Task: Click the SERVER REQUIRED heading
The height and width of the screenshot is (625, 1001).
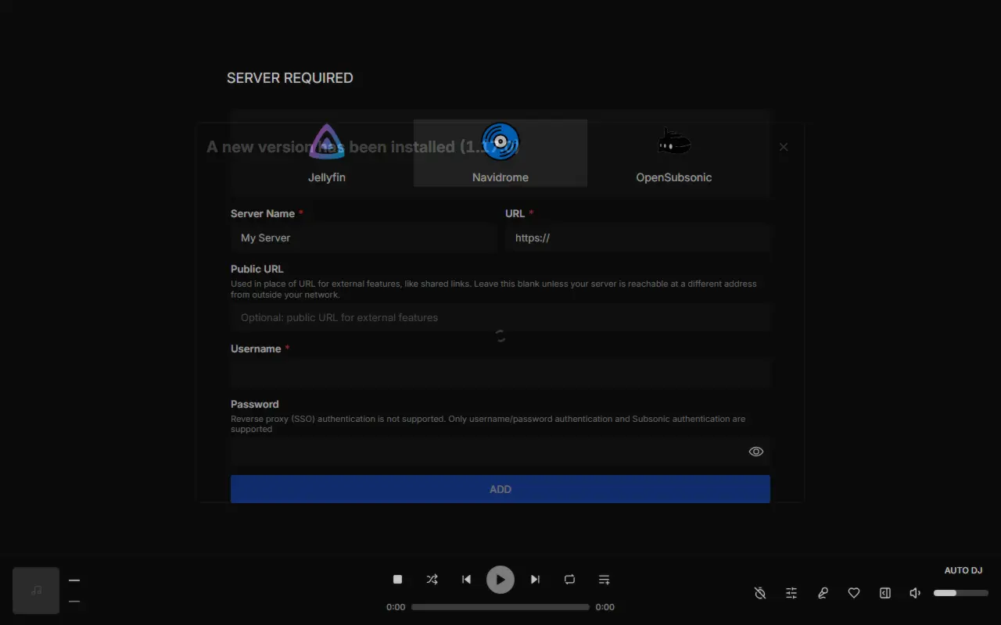Action: pos(290,78)
